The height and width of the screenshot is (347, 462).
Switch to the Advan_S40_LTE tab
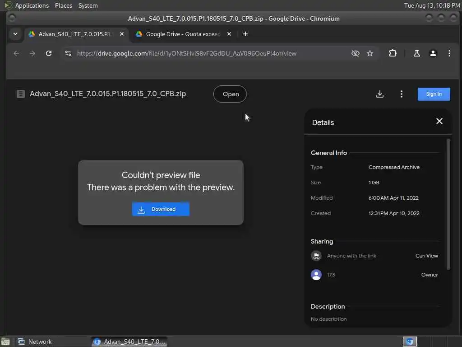(77, 34)
